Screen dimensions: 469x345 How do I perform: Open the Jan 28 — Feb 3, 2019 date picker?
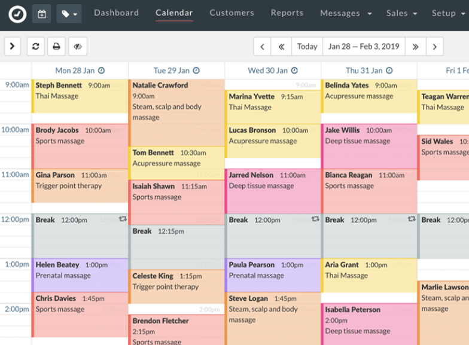pos(364,46)
